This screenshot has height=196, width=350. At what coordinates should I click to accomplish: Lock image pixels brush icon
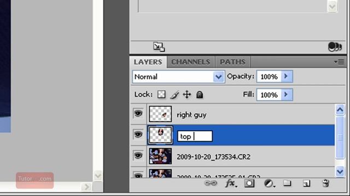pos(174,95)
